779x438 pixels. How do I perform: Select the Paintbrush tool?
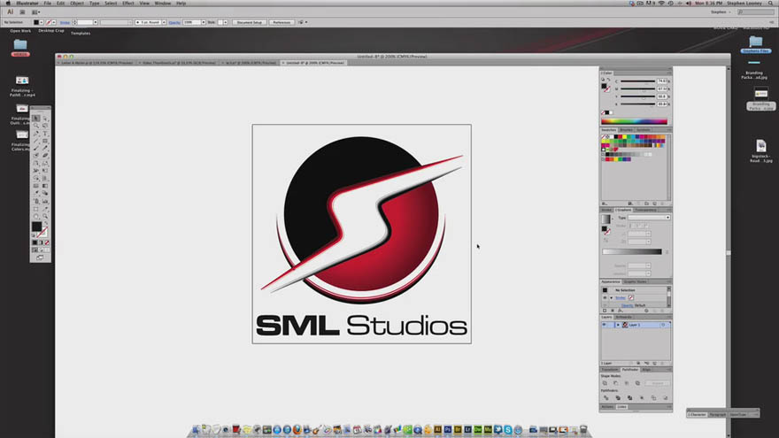pyautogui.click(x=36, y=148)
